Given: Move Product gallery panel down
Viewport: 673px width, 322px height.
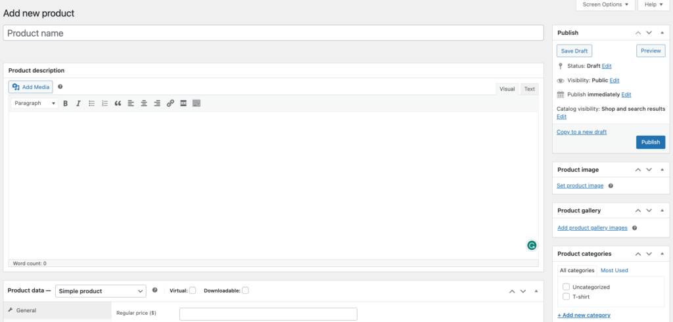Looking at the screenshot, I should pos(649,211).
